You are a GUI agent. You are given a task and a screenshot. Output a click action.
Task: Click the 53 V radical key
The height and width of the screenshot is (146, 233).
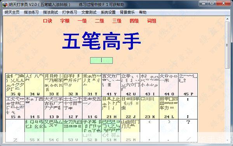73,131
